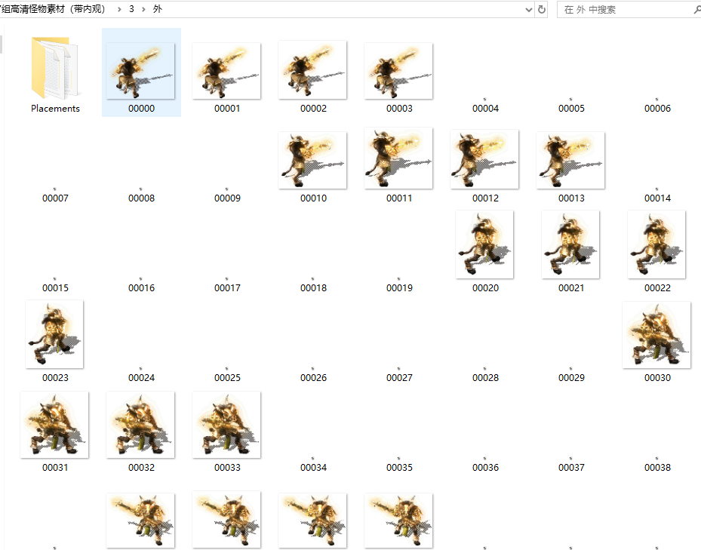Select file labeled 00038
The image size is (701, 550).
coord(658,468)
